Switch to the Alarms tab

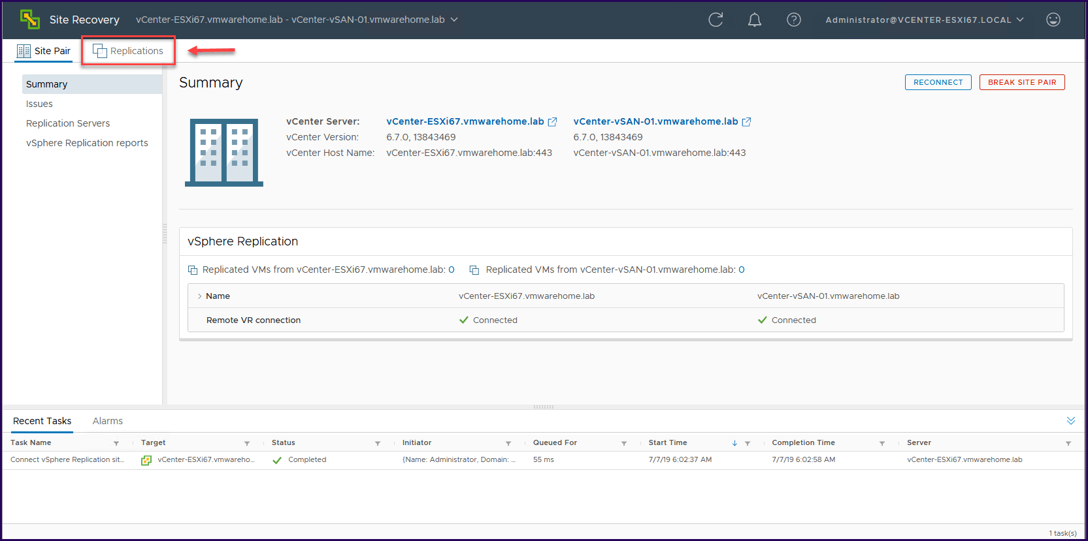(x=108, y=421)
